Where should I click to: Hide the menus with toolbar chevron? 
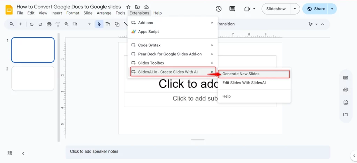coord(322,24)
